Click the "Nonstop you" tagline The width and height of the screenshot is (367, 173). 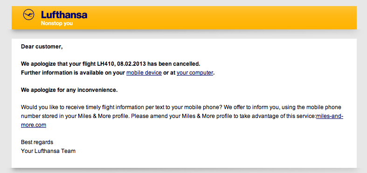57,24
